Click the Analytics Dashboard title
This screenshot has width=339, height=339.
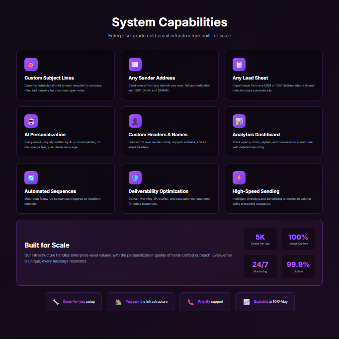click(256, 135)
